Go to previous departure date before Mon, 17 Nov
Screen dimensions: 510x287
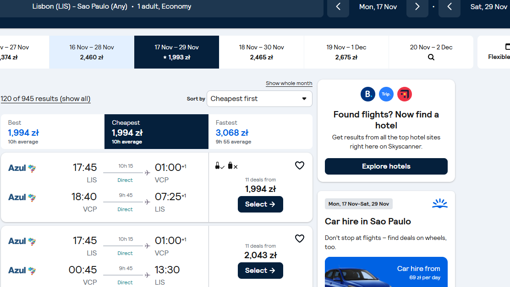pyautogui.click(x=338, y=6)
